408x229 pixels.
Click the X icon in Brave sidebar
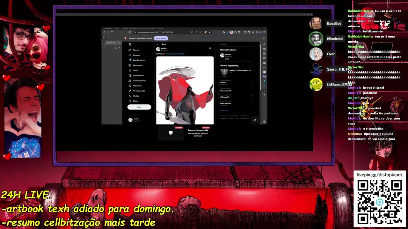(x=264, y=90)
